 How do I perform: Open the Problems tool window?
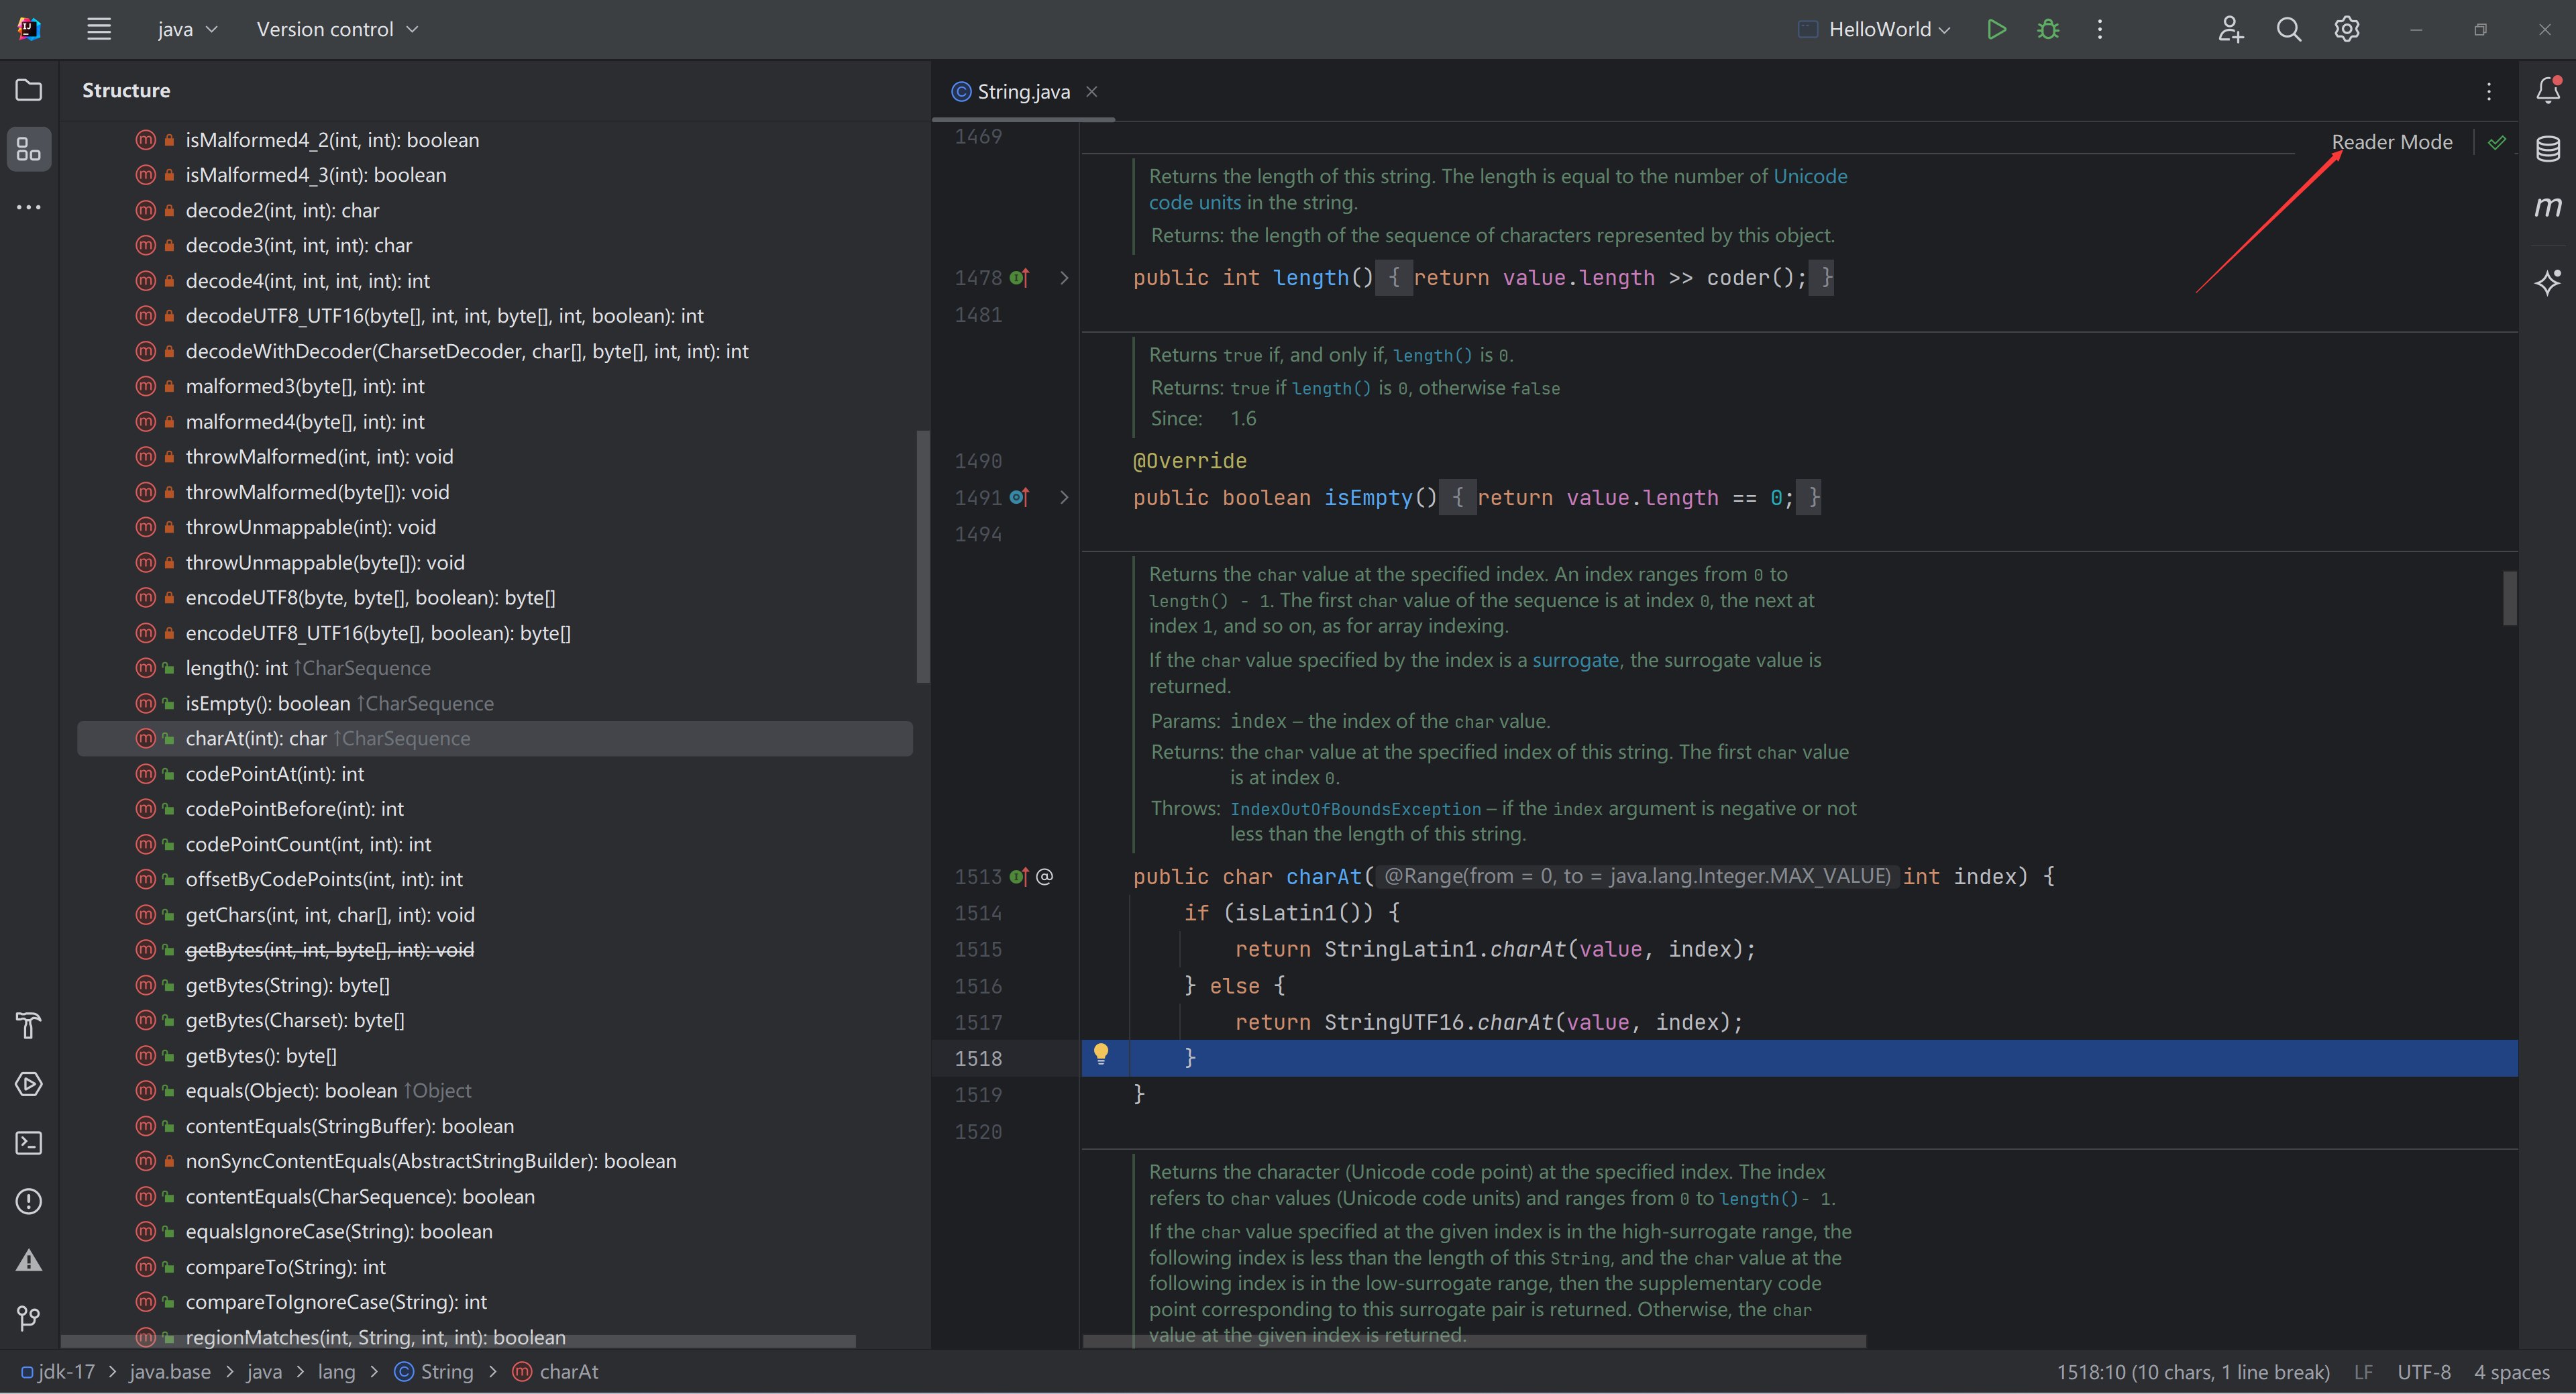(x=29, y=1201)
